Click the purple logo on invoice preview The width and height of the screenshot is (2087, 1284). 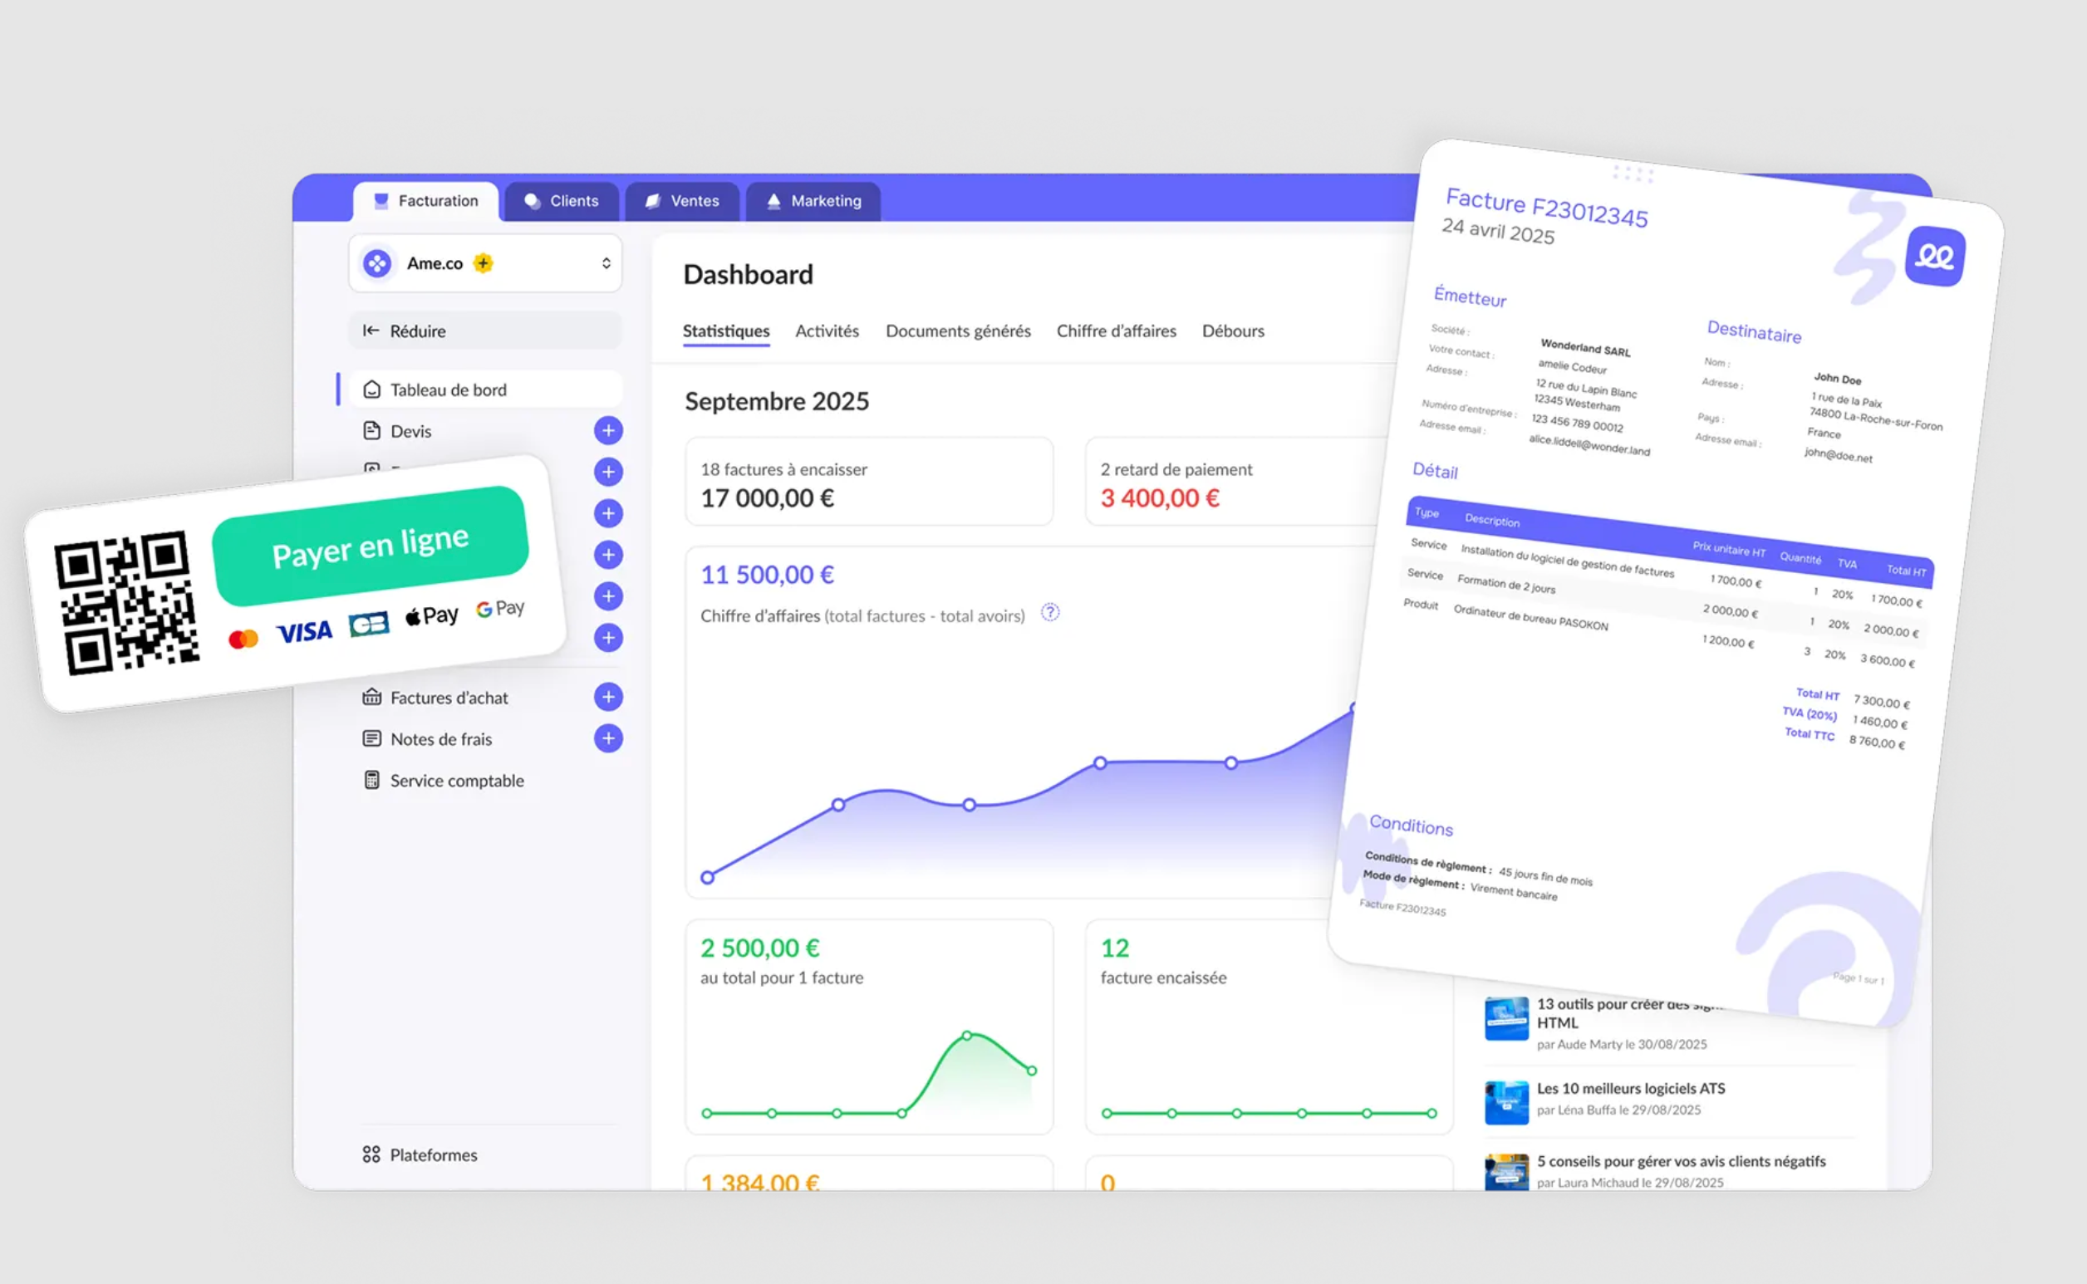(x=1934, y=257)
